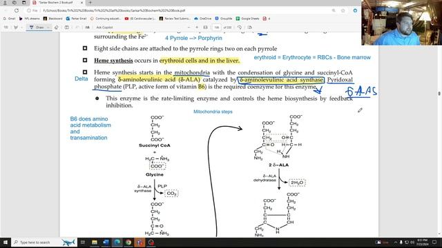
Task: Click the '2 δ-ALA' label in diagram
Action: [x=278, y=165]
